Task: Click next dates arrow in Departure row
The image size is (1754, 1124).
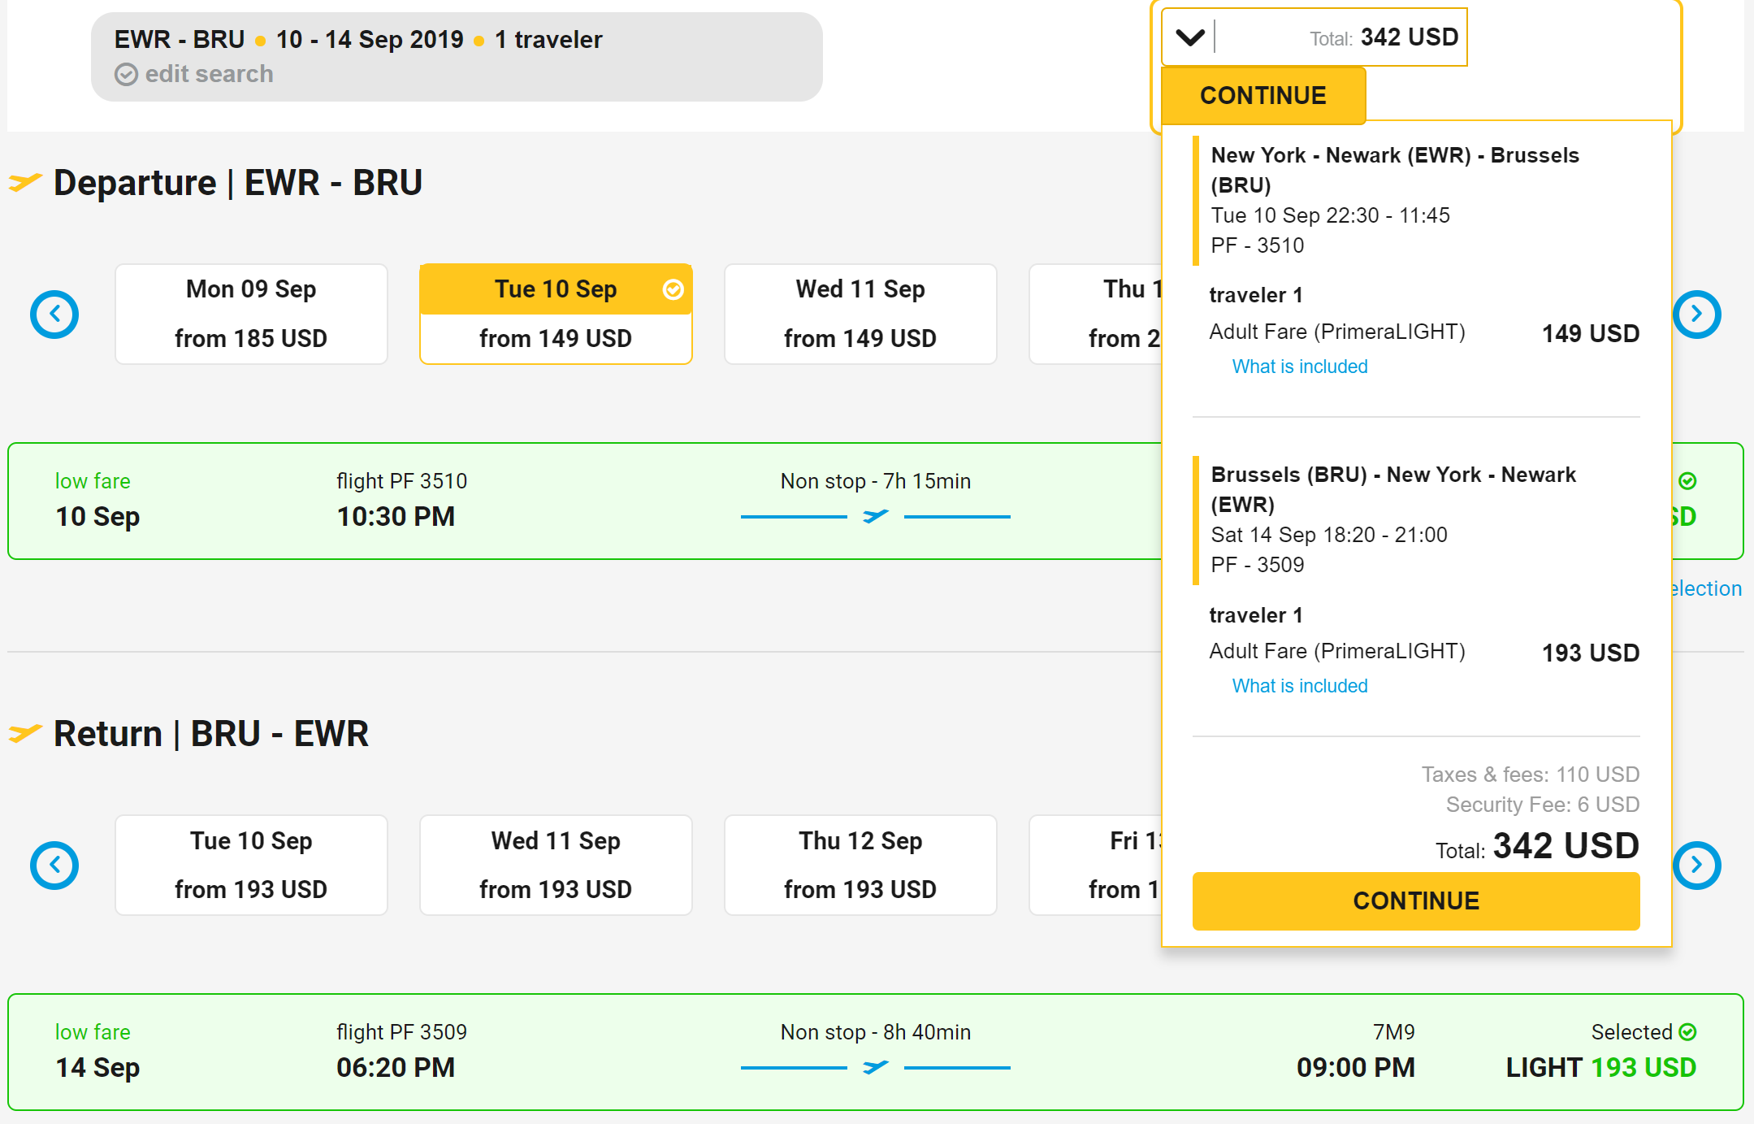Action: (x=1696, y=315)
